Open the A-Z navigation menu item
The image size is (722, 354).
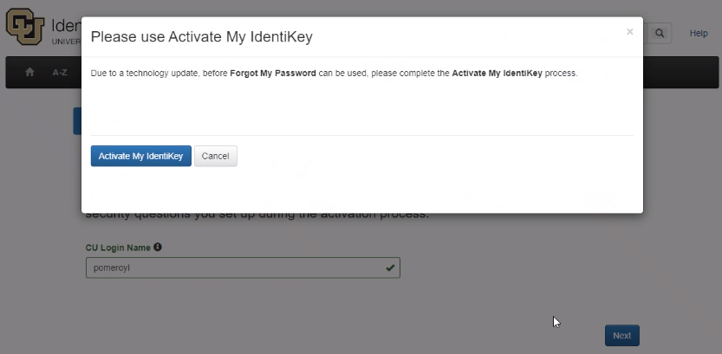[60, 73]
